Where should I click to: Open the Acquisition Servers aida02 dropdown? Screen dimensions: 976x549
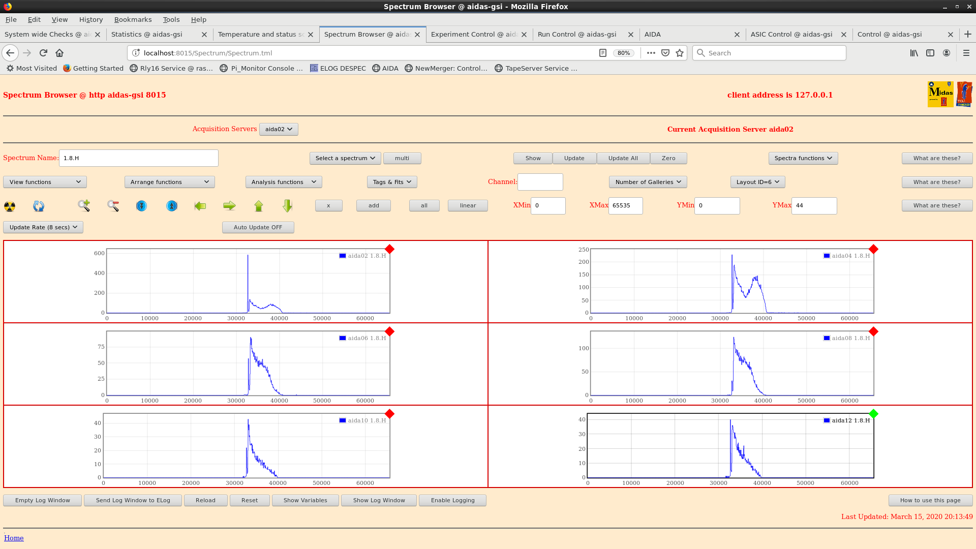tap(279, 129)
